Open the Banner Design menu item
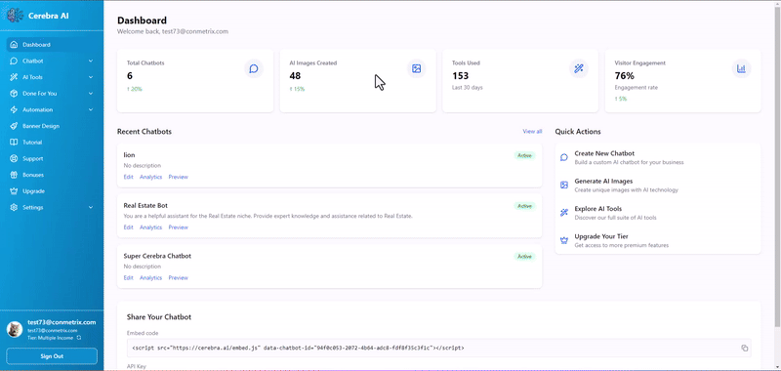The width and height of the screenshot is (781, 371). pyautogui.click(x=52, y=126)
